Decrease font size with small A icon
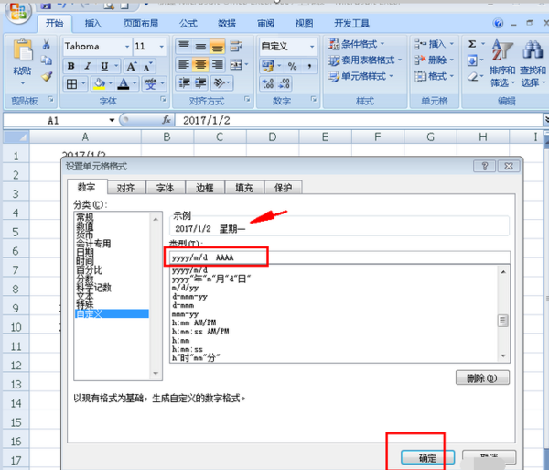 147,66
